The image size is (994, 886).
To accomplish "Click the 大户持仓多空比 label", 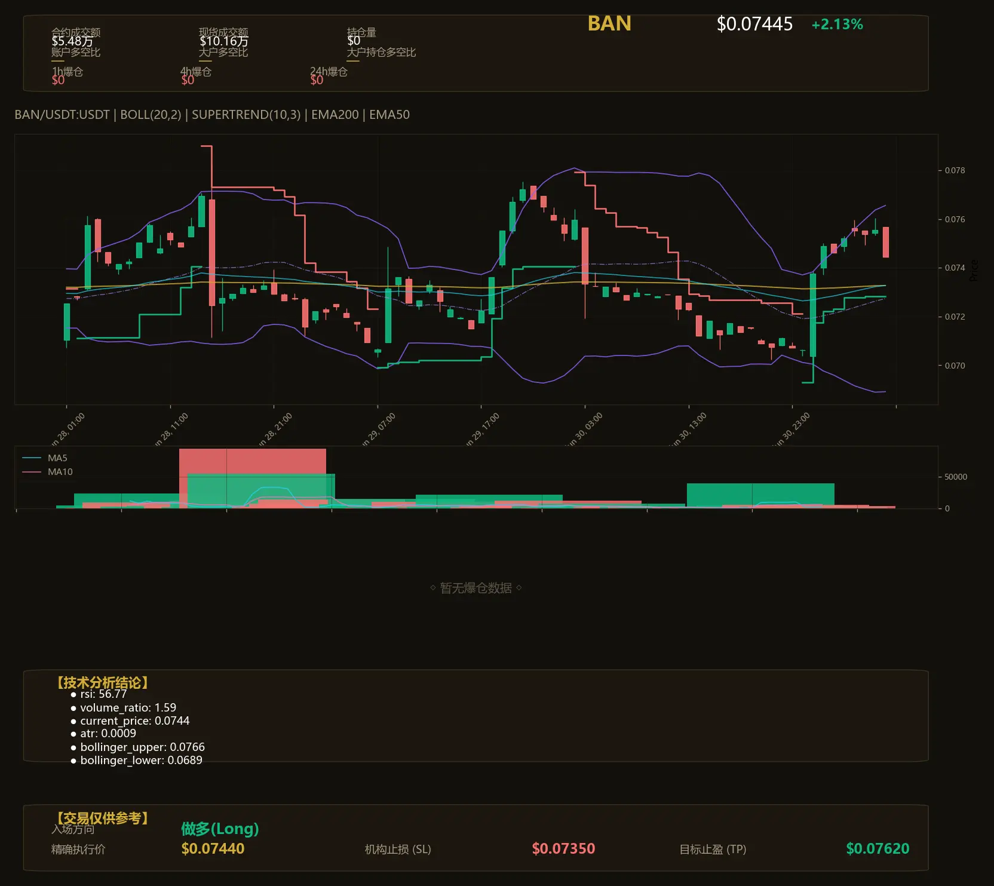I will tap(381, 52).
